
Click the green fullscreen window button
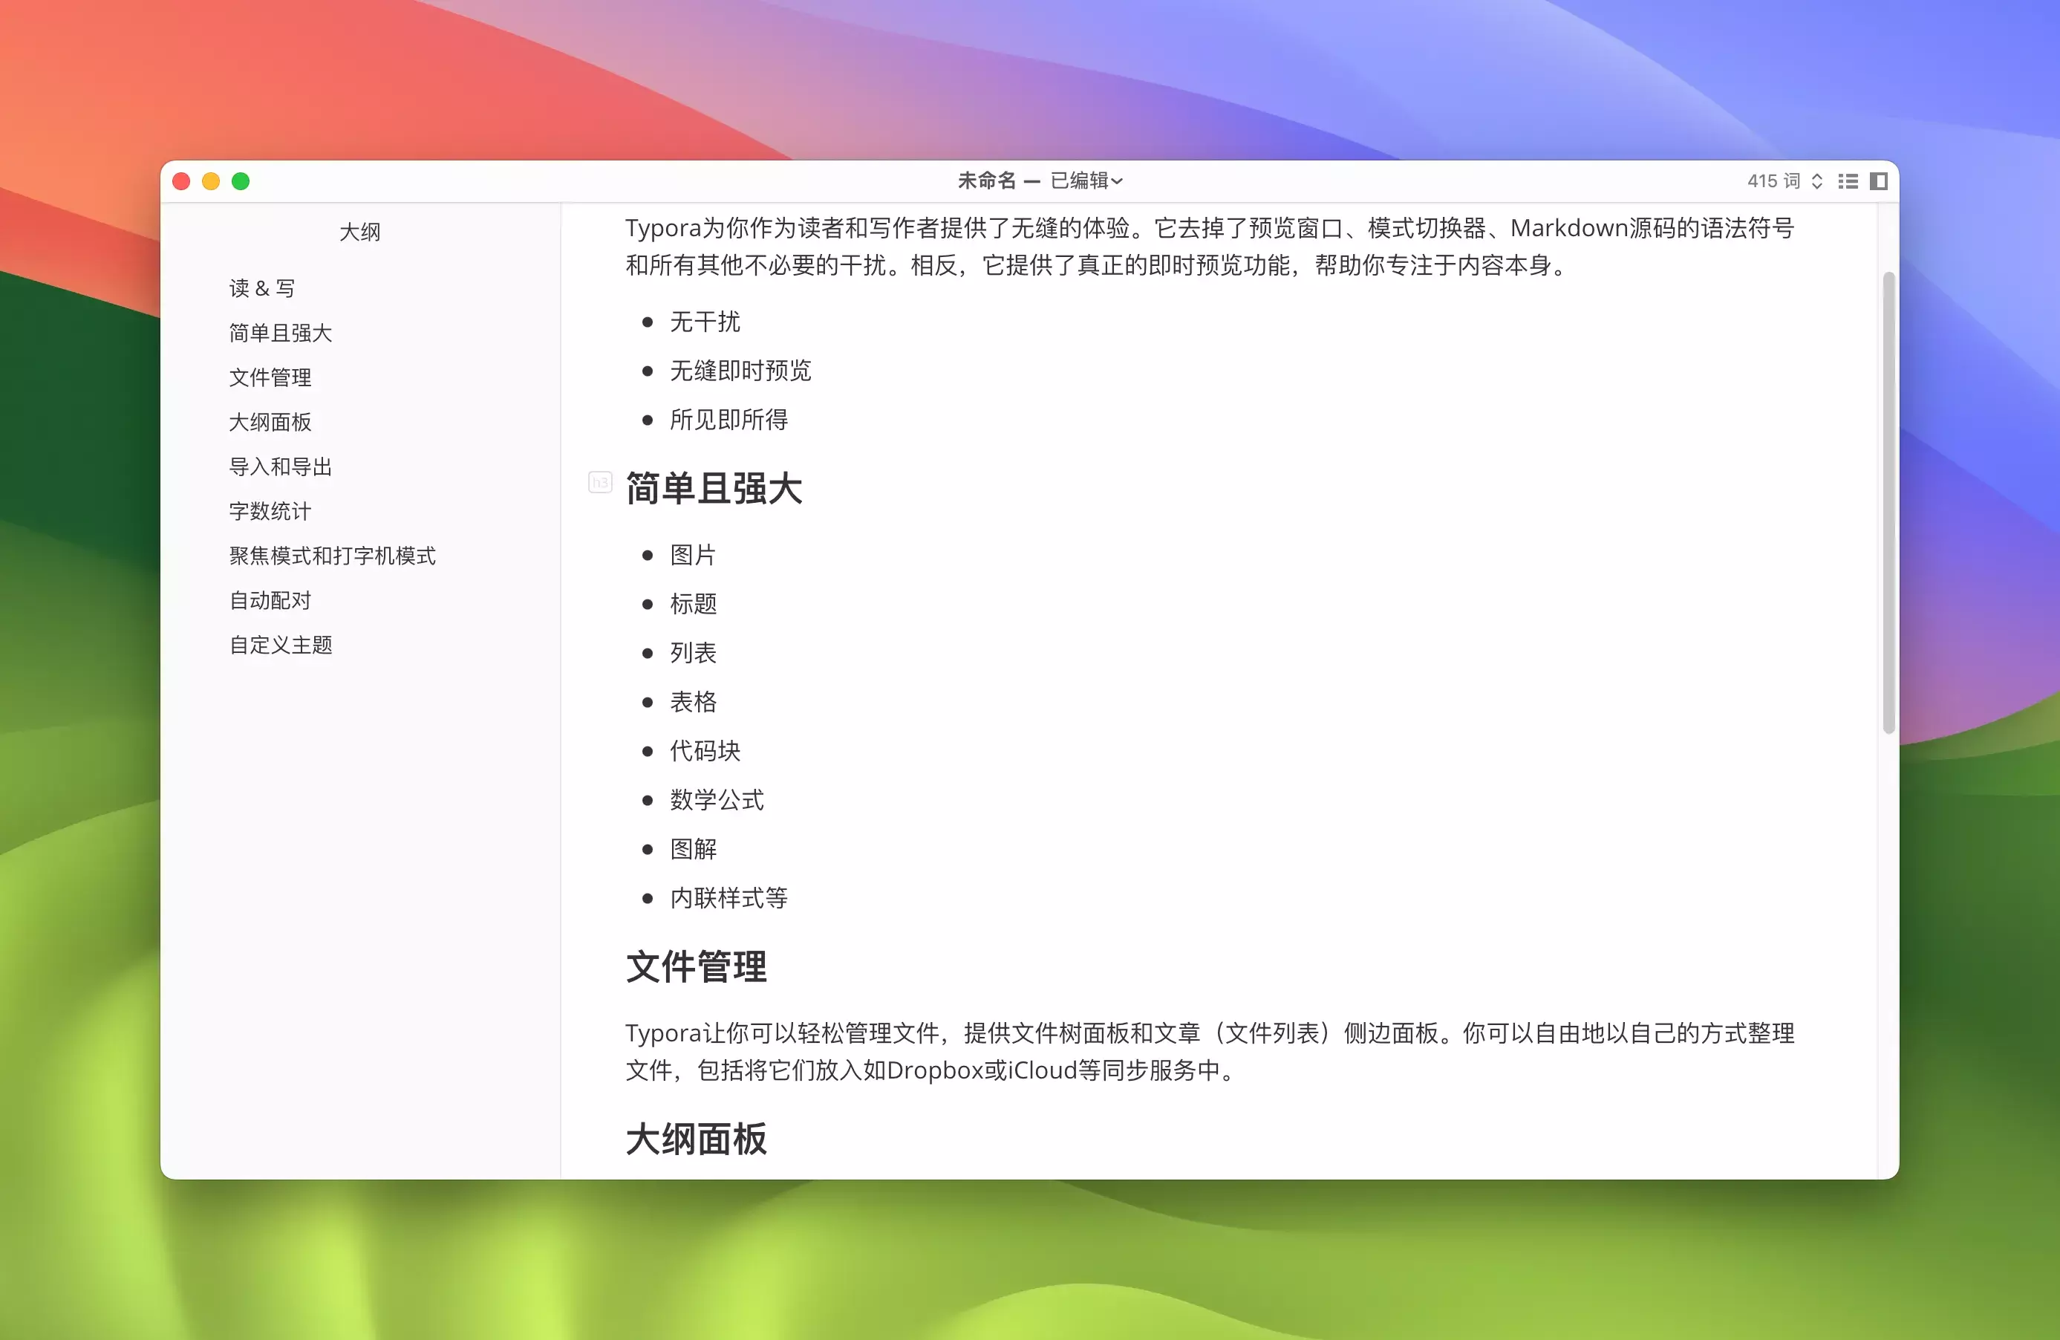[241, 181]
